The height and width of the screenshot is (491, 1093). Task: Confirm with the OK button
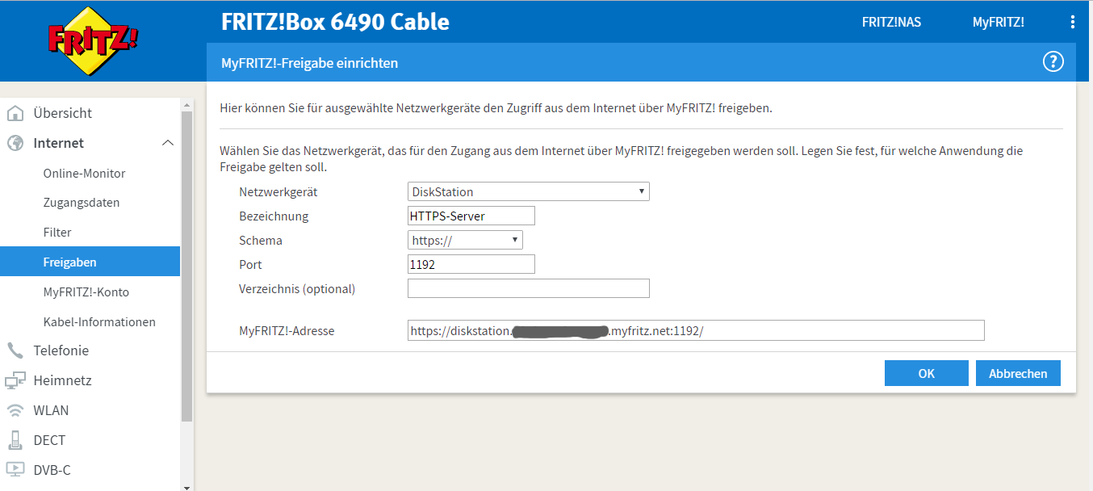click(926, 373)
